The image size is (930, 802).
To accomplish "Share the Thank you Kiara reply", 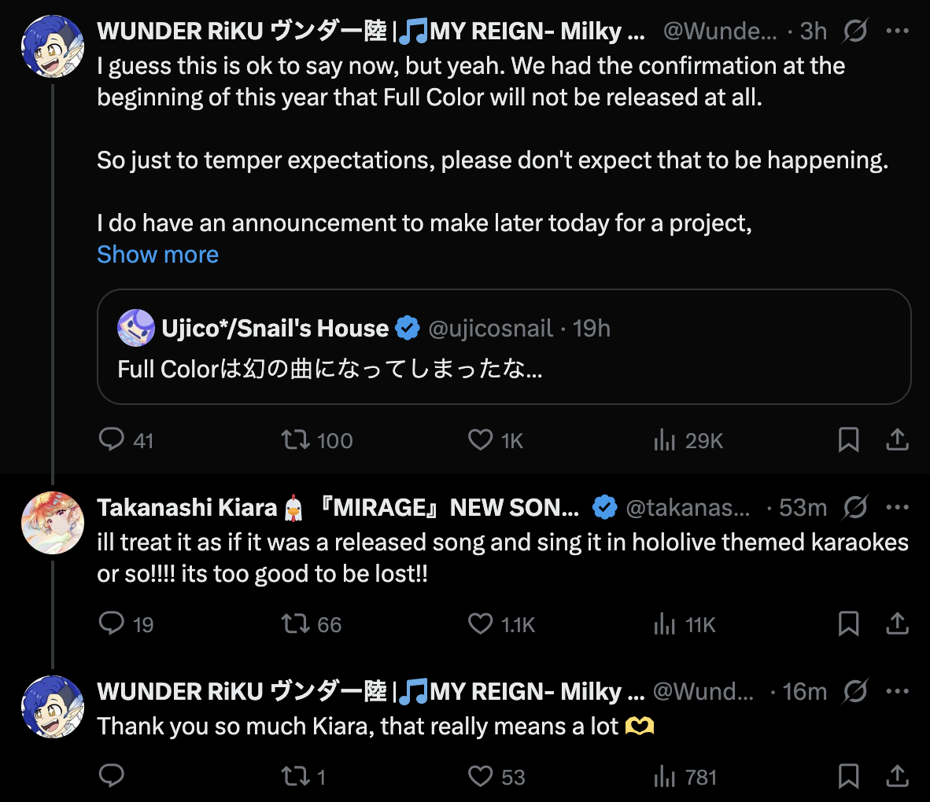I will coord(897,777).
